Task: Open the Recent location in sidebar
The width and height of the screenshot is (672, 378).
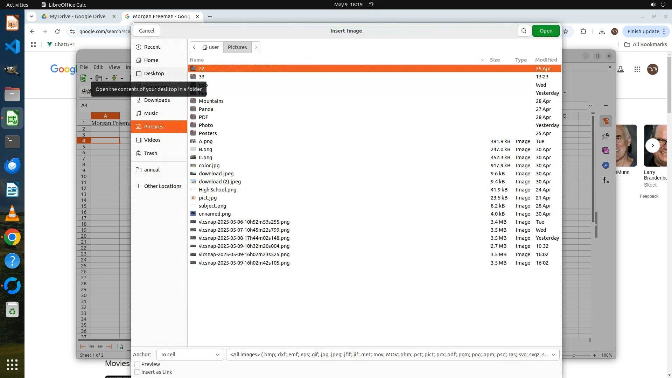Action: coord(152,47)
